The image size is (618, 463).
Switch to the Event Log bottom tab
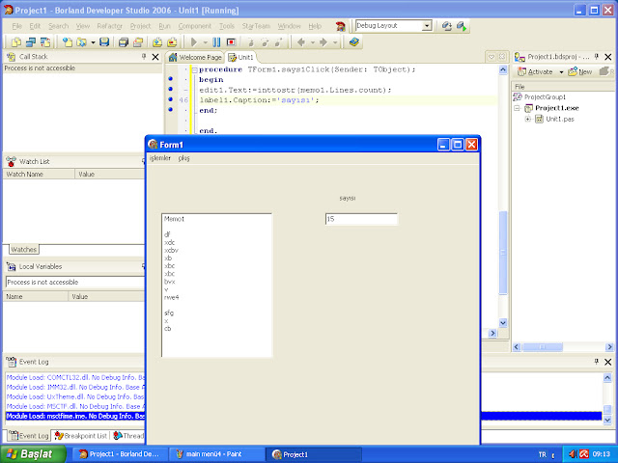click(x=29, y=436)
